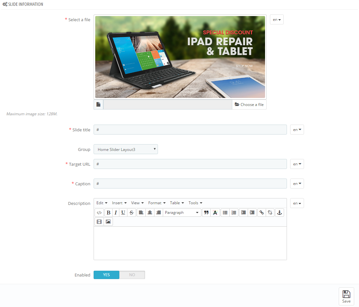Toggle italic formatting in description editor
Image resolution: width=359 pixels, height=307 pixels.
pyautogui.click(x=115, y=213)
